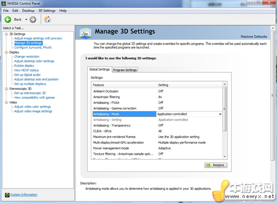The height and width of the screenshot is (203, 277).
Task: Click Restore Defaults link
Action: point(254,36)
